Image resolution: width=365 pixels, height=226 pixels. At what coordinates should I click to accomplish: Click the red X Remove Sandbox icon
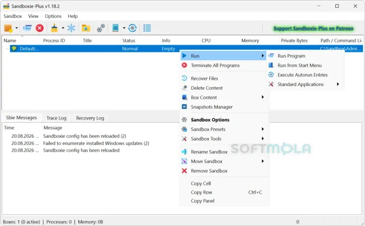point(184,171)
